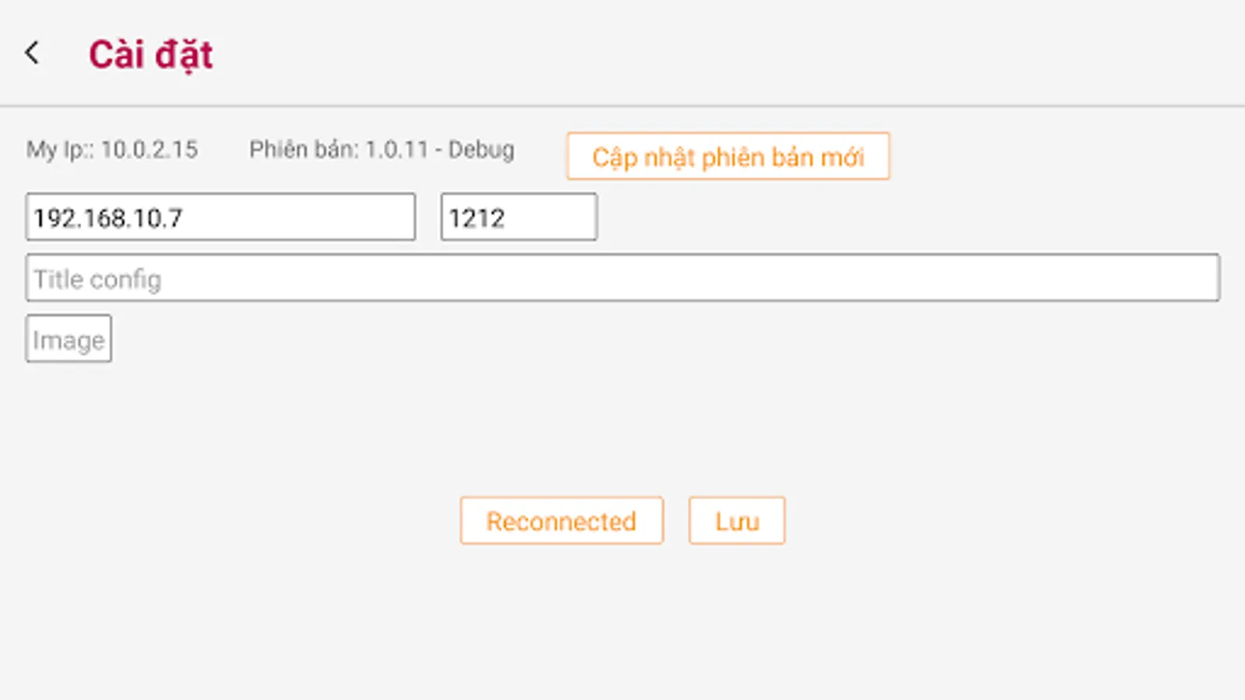Click into the 1212 port field

(518, 217)
